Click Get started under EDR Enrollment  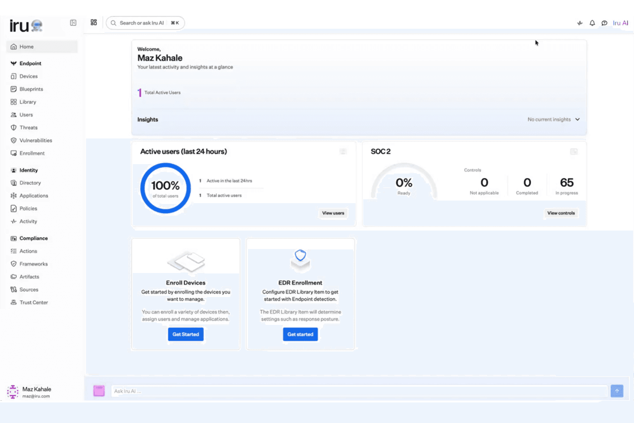tap(300, 334)
